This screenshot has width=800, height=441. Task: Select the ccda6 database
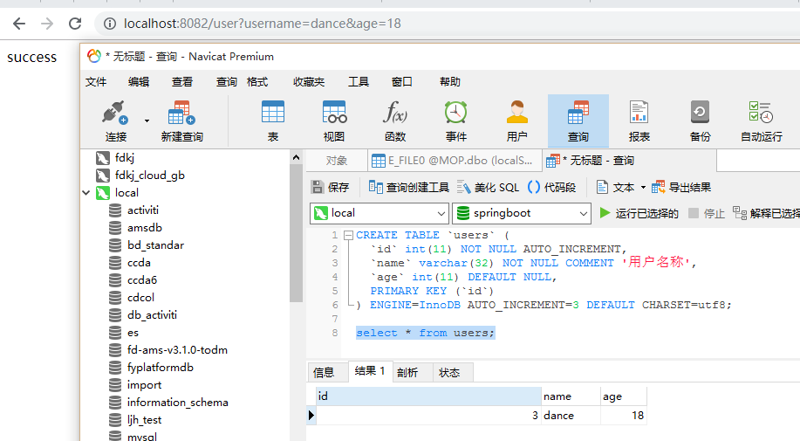(142, 280)
